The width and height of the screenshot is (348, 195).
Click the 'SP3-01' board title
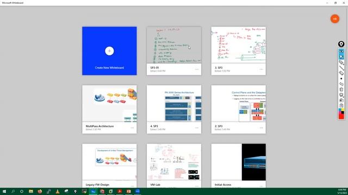[x=154, y=68]
